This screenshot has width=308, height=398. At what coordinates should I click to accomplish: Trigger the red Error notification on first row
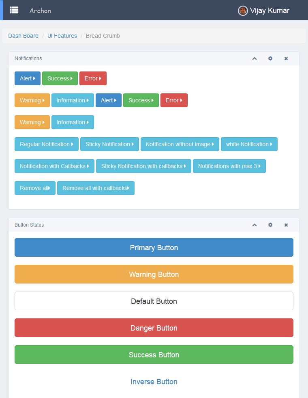pyautogui.click(x=93, y=78)
